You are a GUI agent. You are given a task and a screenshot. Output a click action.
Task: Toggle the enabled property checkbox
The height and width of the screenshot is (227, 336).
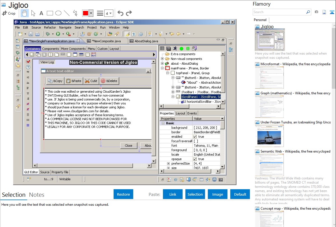click(195, 137)
